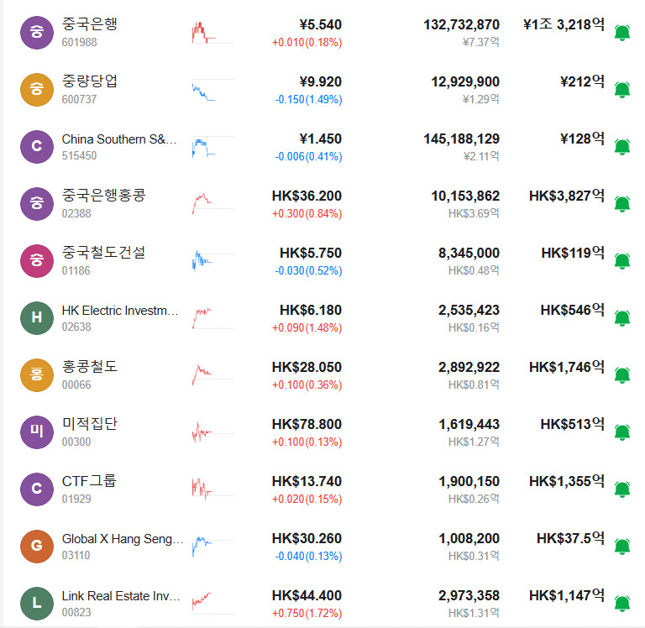Click the orange avatar icon for 중량당업
The image size is (645, 628).
(36, 89)
